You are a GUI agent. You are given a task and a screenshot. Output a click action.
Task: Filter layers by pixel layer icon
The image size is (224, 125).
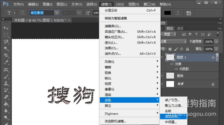[184, 34]
